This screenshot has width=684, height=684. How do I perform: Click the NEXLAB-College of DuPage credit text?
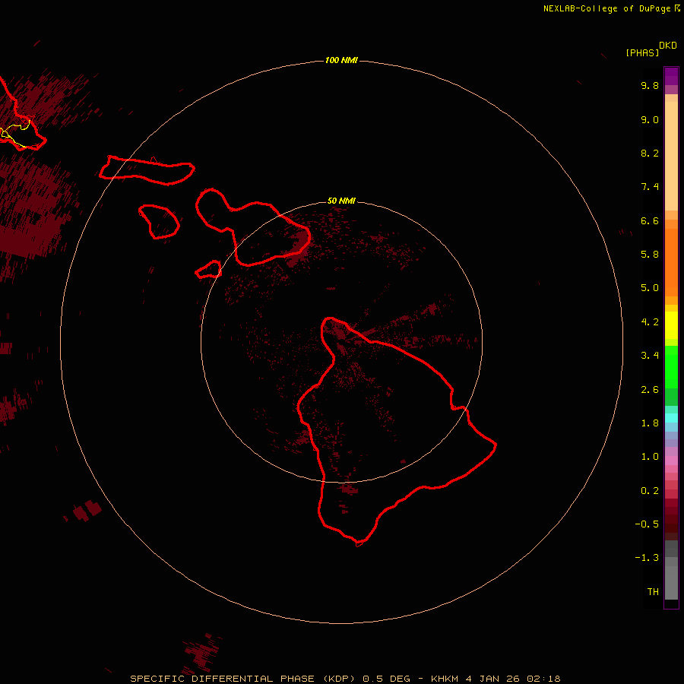tap(606, 8)
